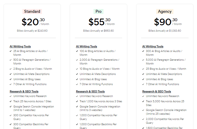
Task: Click checkmark beside 25 AI Blog Articles
Action: coord(11,51)
